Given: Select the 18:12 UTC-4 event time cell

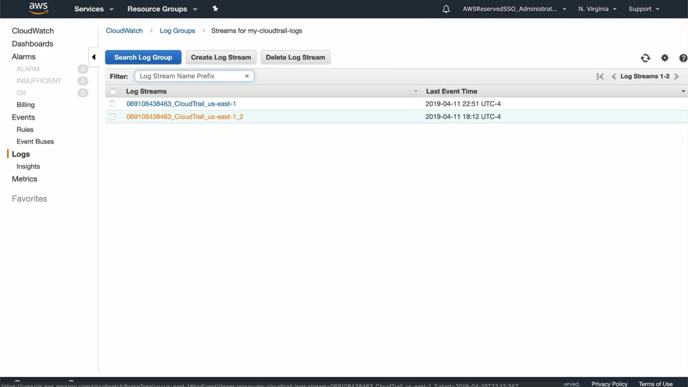Looking at the screenshot, I should [x=463, y=117].
